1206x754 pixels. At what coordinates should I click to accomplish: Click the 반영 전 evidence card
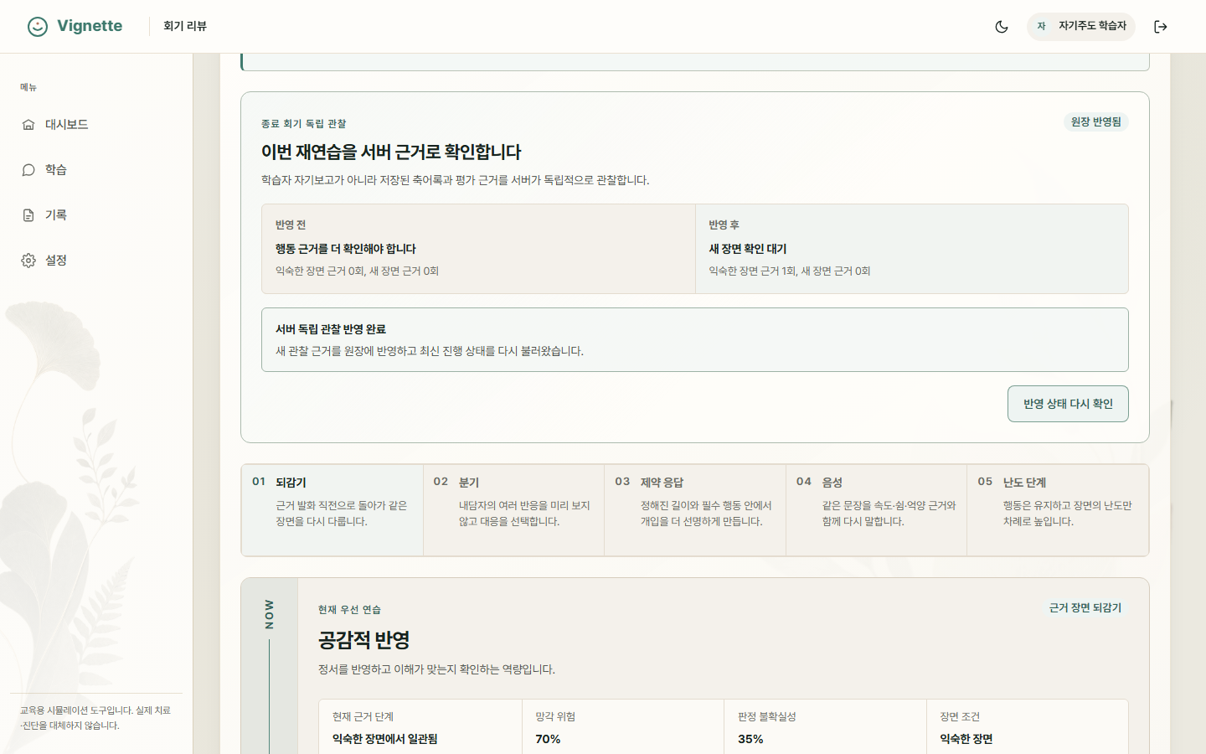coord(478,249)
